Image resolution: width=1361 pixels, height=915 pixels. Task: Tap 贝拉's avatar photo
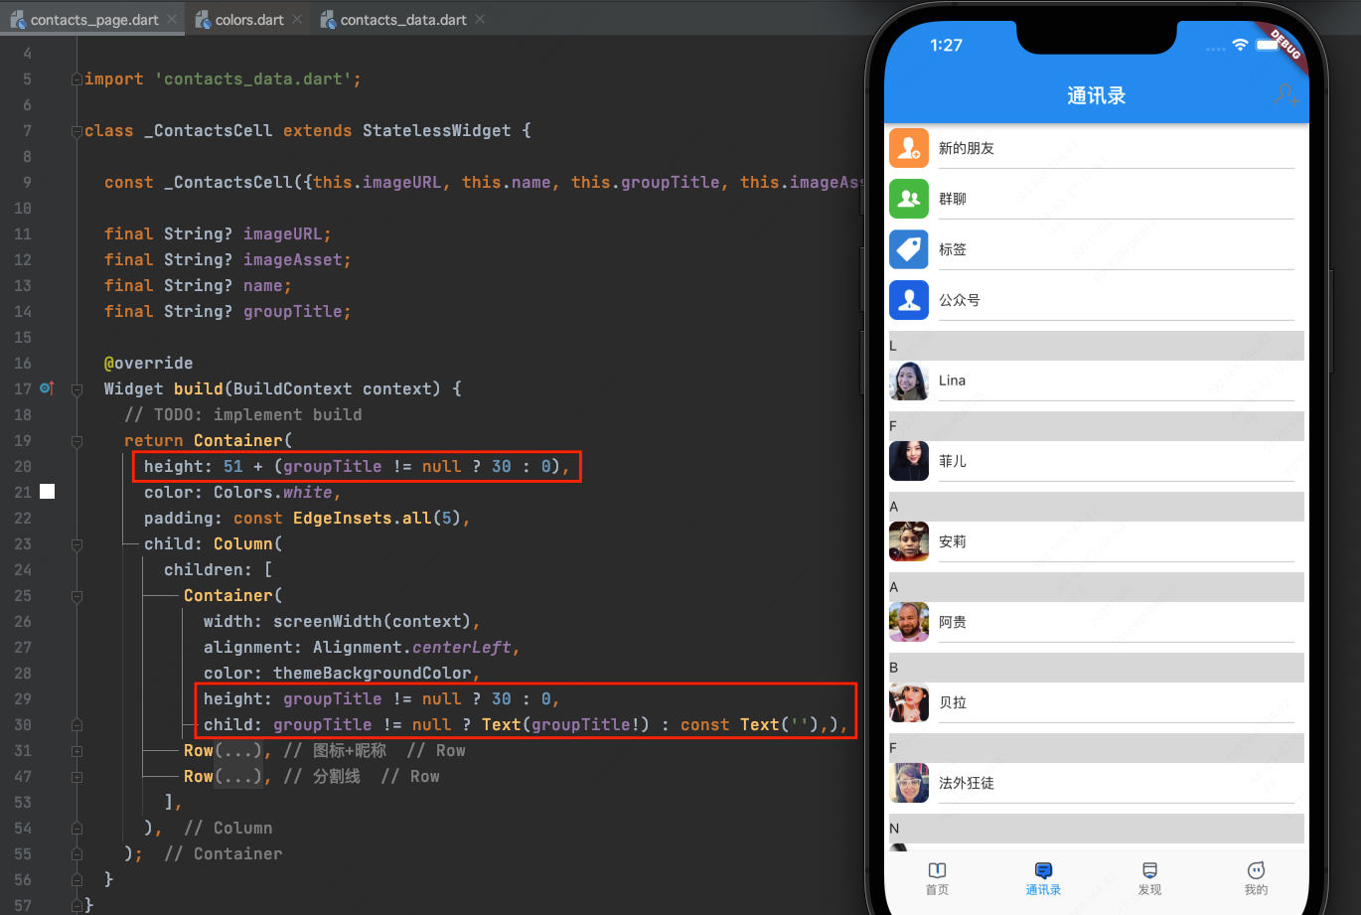click(909, 702)
